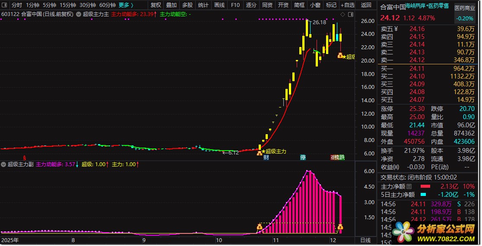Screen dimensions: 482x246
Task: Click the 返回 back button
Action: point(366,5)
